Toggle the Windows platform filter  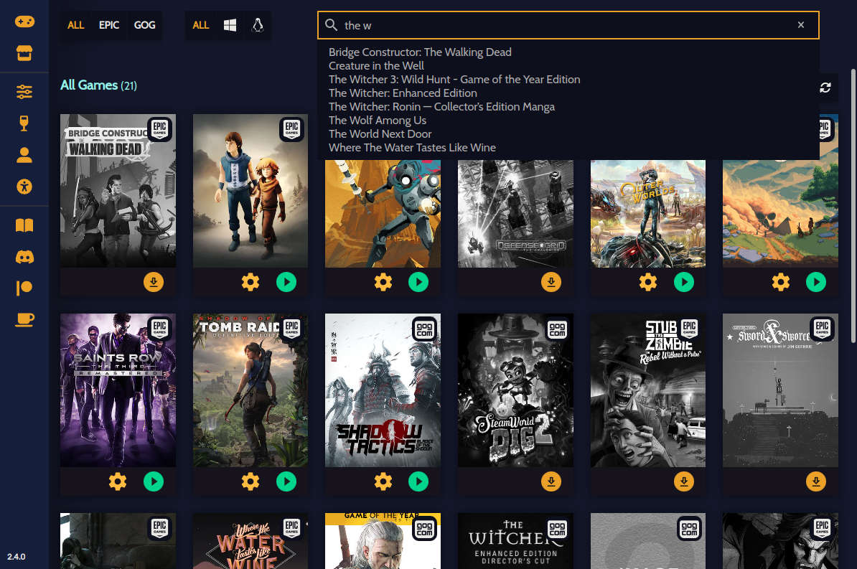click(x=230, y=25)
